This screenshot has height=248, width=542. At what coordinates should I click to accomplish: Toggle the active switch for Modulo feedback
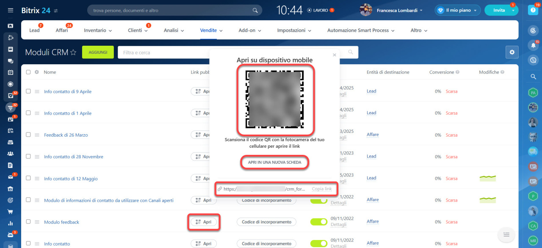coord(319,222)
